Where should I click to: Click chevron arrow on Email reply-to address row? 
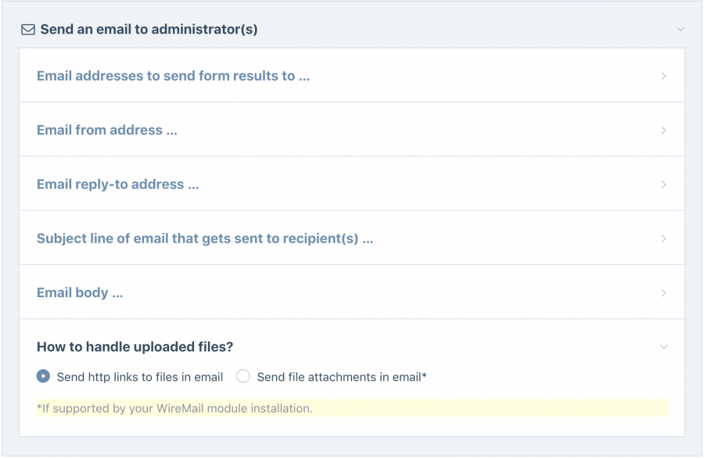point(663,185)
